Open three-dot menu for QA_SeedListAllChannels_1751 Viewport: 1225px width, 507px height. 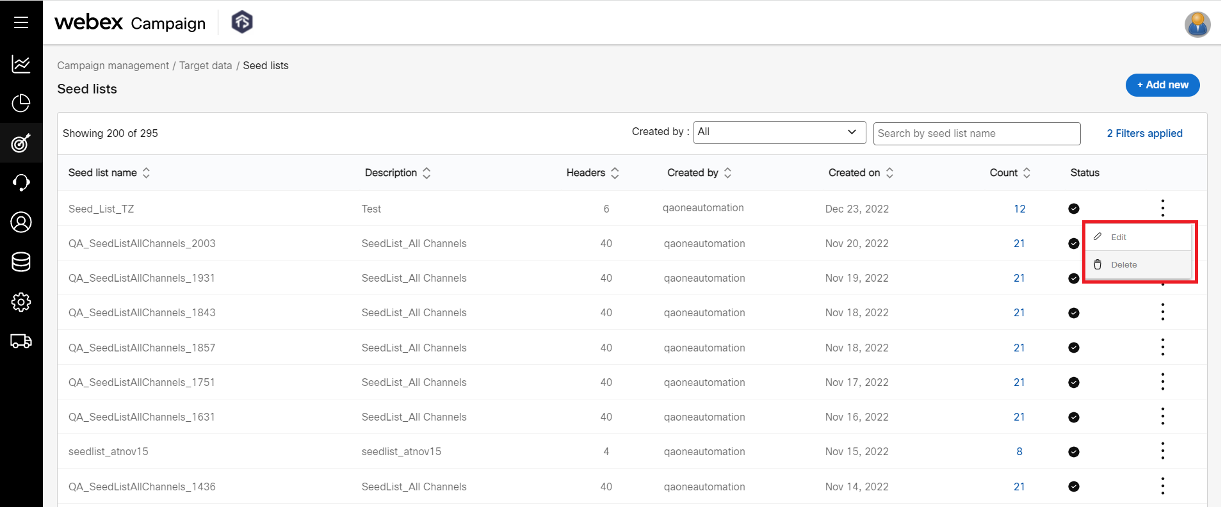pos(1162,382)
